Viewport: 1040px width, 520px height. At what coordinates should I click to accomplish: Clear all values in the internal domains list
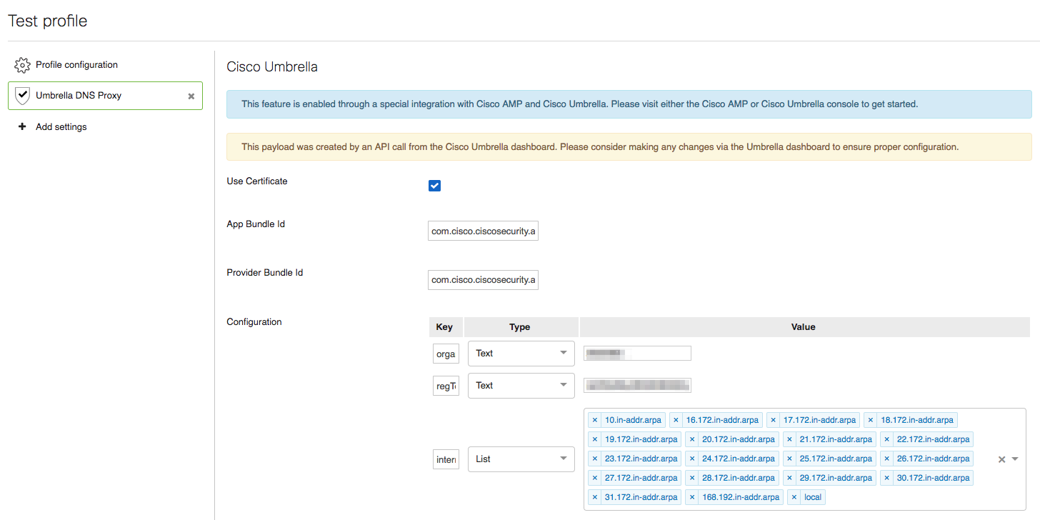pyautogui.click(x=1001, y=459)
